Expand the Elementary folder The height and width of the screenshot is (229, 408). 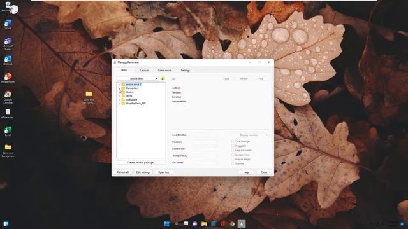point(119,88)
